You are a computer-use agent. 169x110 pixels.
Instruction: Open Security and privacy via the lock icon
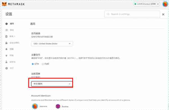point(6,43)
